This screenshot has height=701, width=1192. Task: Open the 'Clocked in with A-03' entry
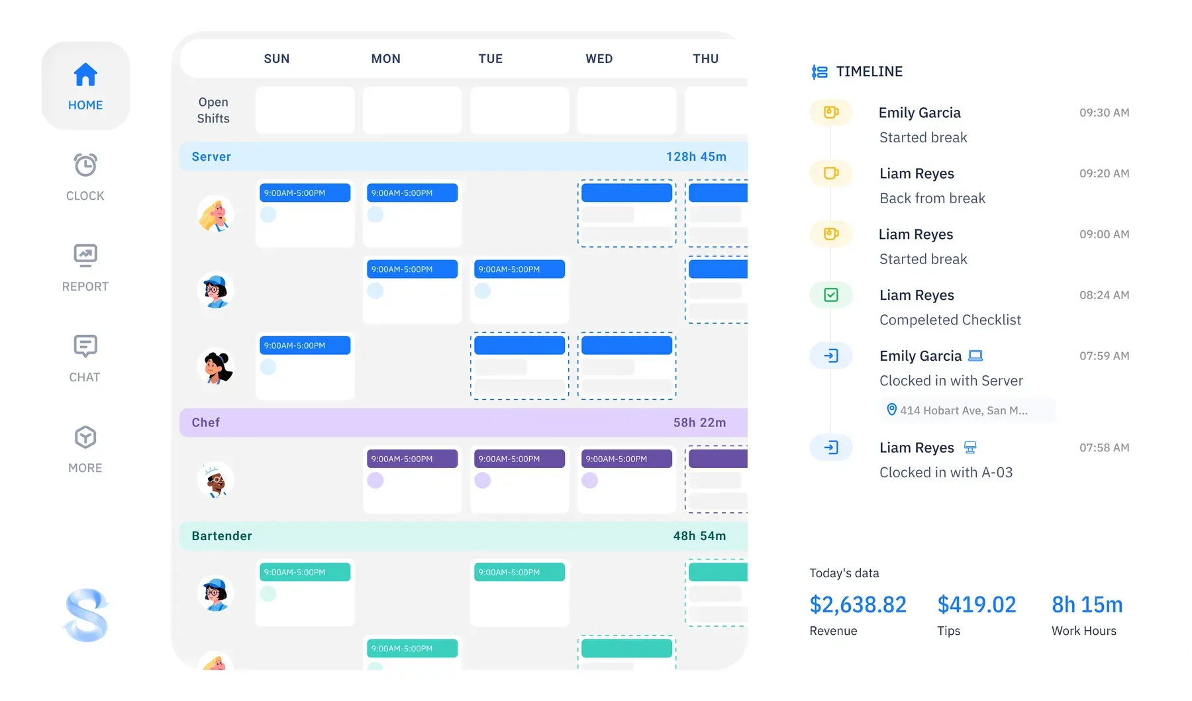[x=946, y=472]
